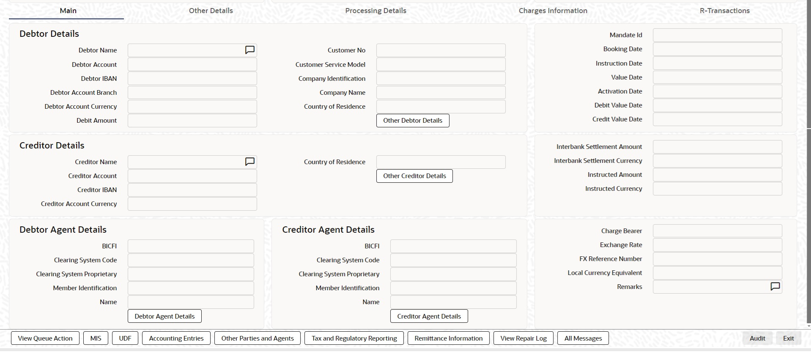Focus the Exchange Rate field
Viewport: 811px width, 352px height.
pyautogui.click(x=718, y=245)
